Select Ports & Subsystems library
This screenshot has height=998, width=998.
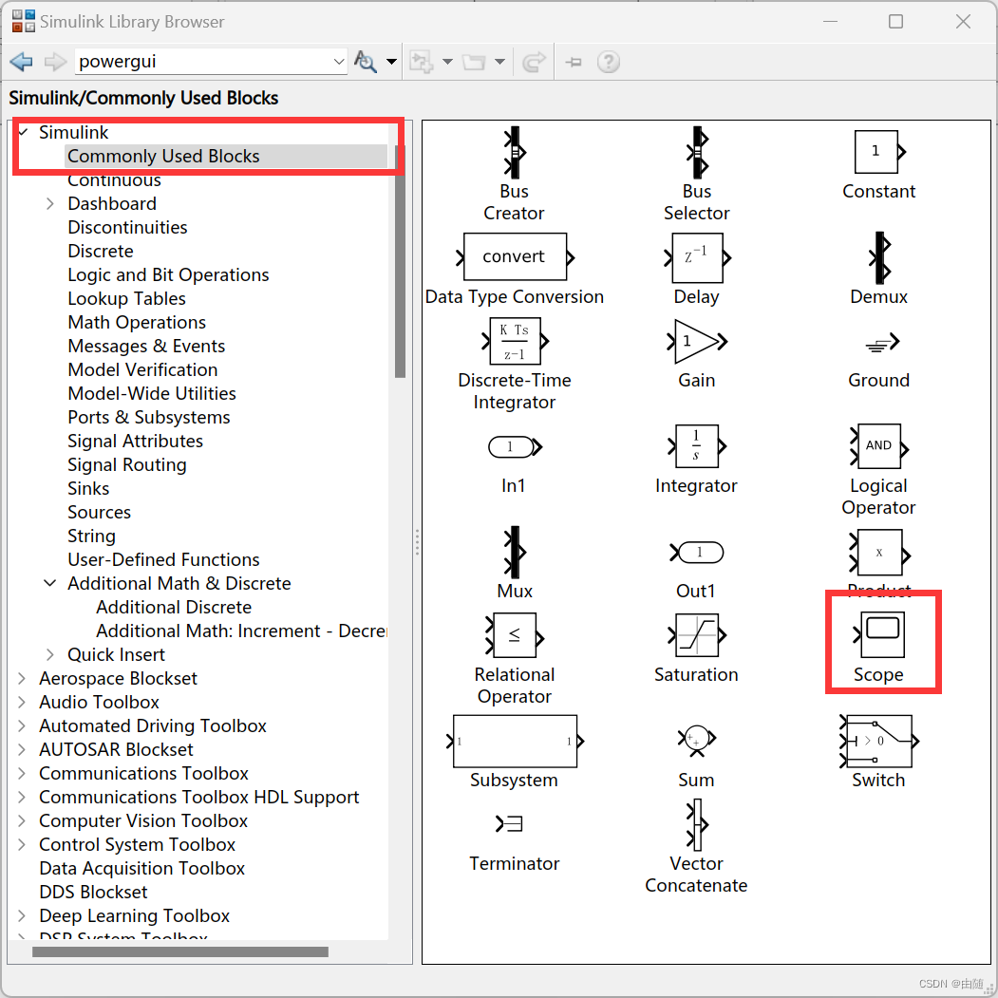coord(149,417)
